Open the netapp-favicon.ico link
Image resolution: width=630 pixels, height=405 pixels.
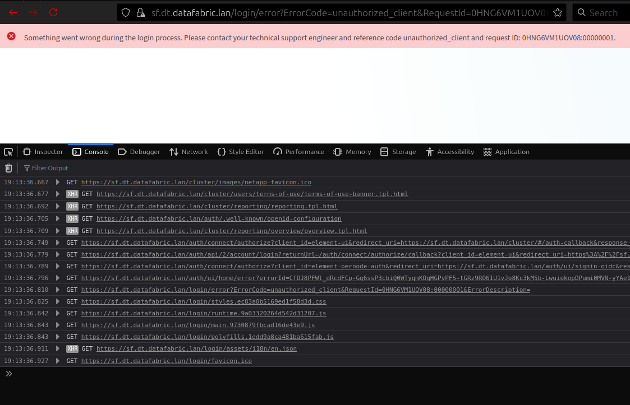196,182
